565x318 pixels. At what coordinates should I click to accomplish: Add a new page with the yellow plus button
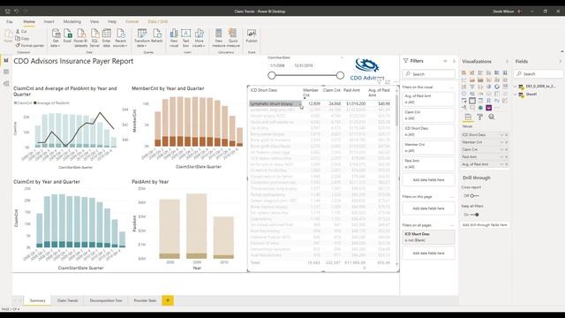click(168, 300)
